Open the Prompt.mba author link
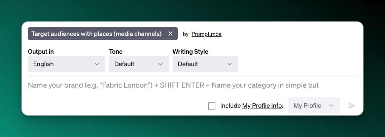The height and width of the screenshot is (137, 385). [206, 34]
